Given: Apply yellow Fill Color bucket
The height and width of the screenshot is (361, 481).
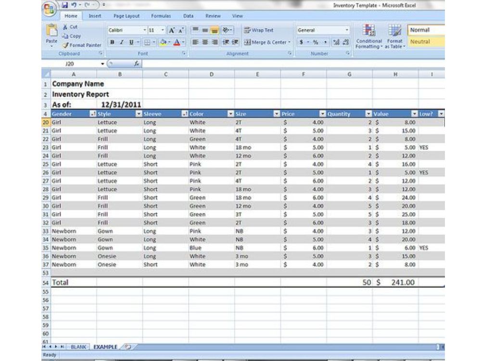Looking at the screenshot, I should (163, 42).
